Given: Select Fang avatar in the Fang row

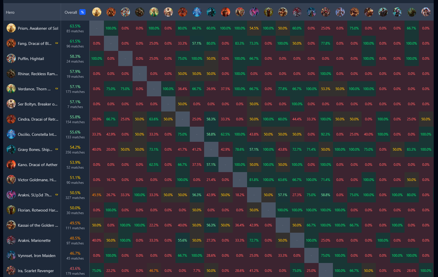Looking at the screenshot, I should [11, 43].
